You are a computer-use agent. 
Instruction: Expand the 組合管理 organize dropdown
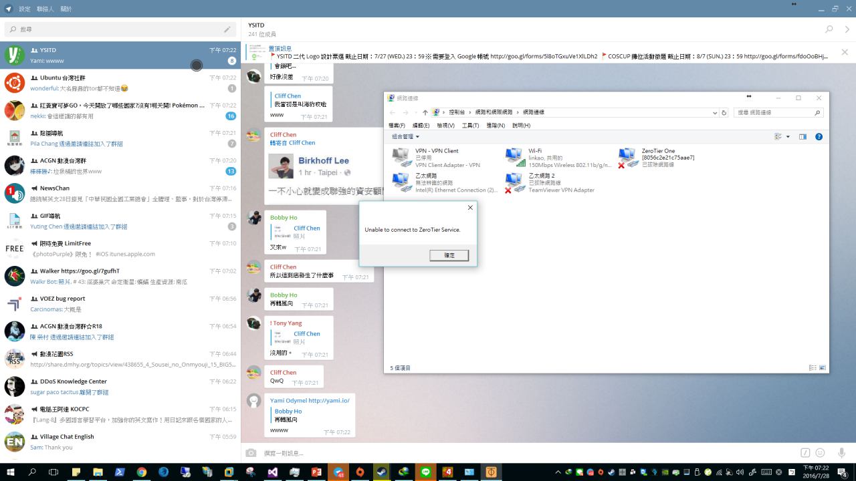406,137
